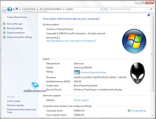Open the Help question mark icon
This screenshot has height=119, width=156.
(149, 15)
